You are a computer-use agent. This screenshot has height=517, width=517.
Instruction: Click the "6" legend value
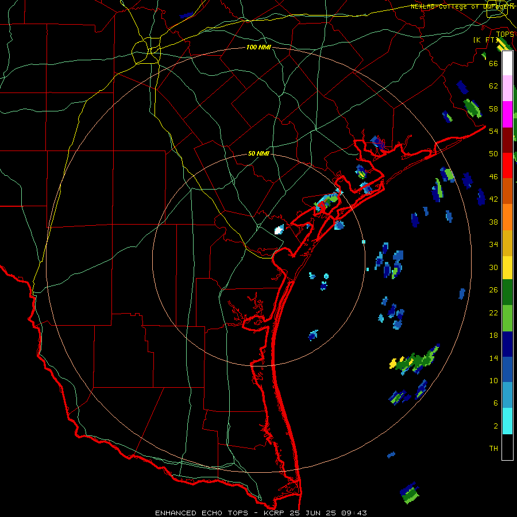(496, 403)
